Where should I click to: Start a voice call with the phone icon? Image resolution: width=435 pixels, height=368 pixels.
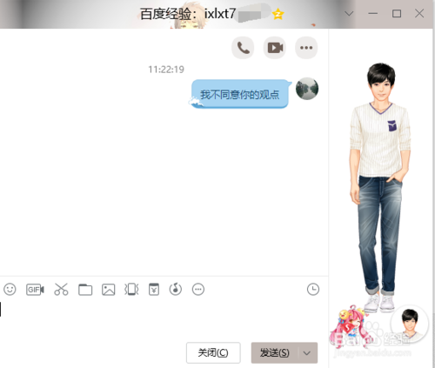(x=243, y=48)
